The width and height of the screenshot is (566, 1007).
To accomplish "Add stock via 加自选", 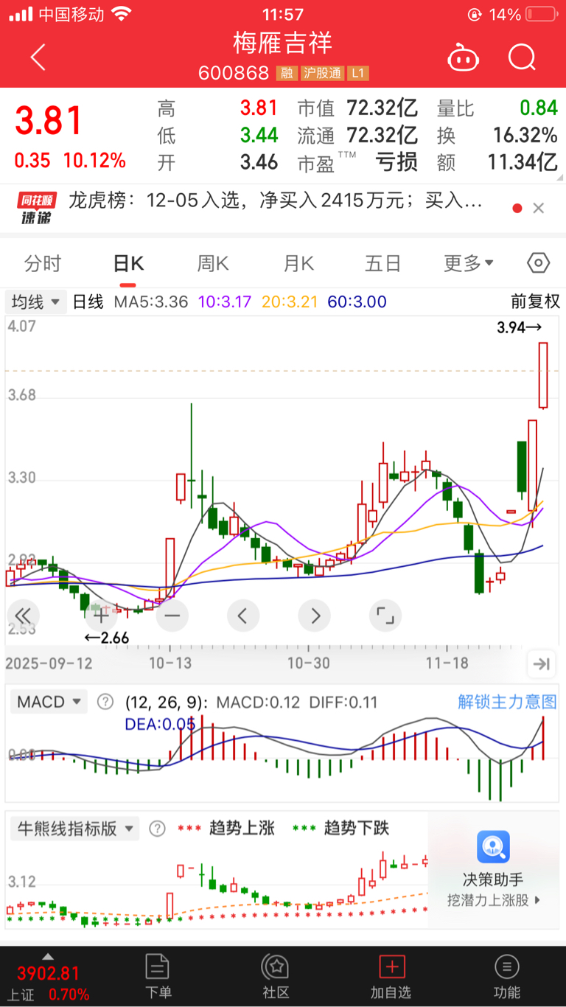I will tap(391, 976).
